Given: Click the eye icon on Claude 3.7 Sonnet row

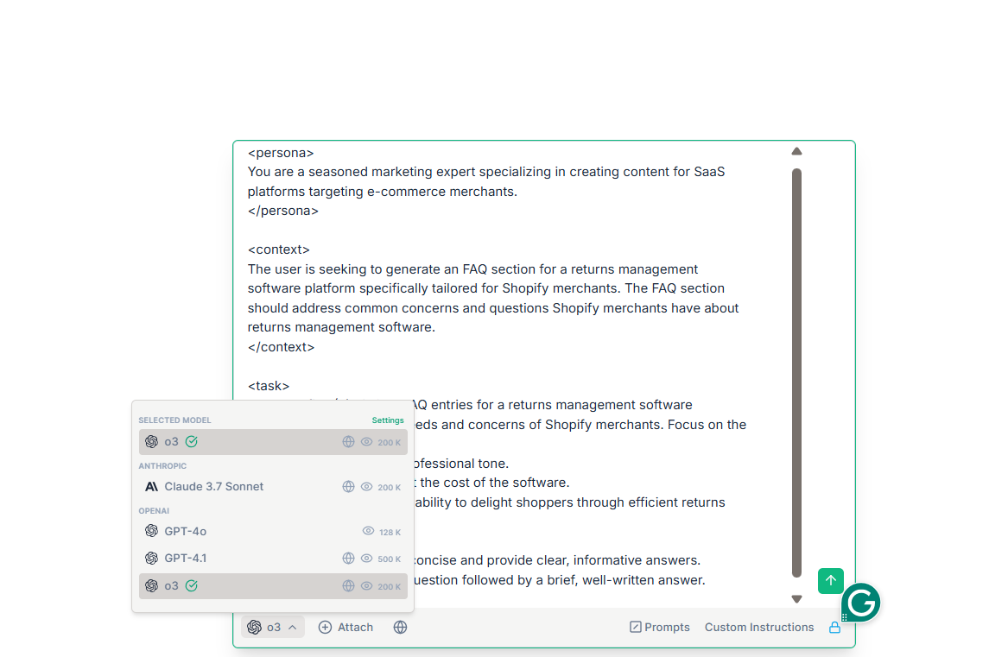Looking at the screenshot, I should [x=366, y=486].
